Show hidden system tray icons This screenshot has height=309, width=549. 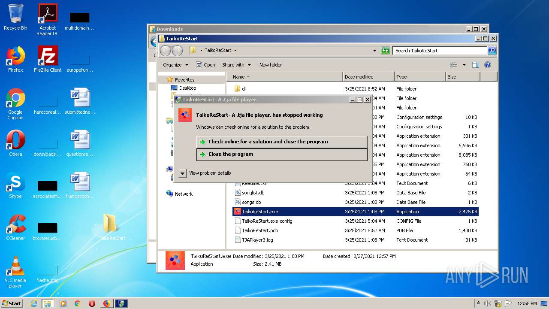click(x=478, y=303)
